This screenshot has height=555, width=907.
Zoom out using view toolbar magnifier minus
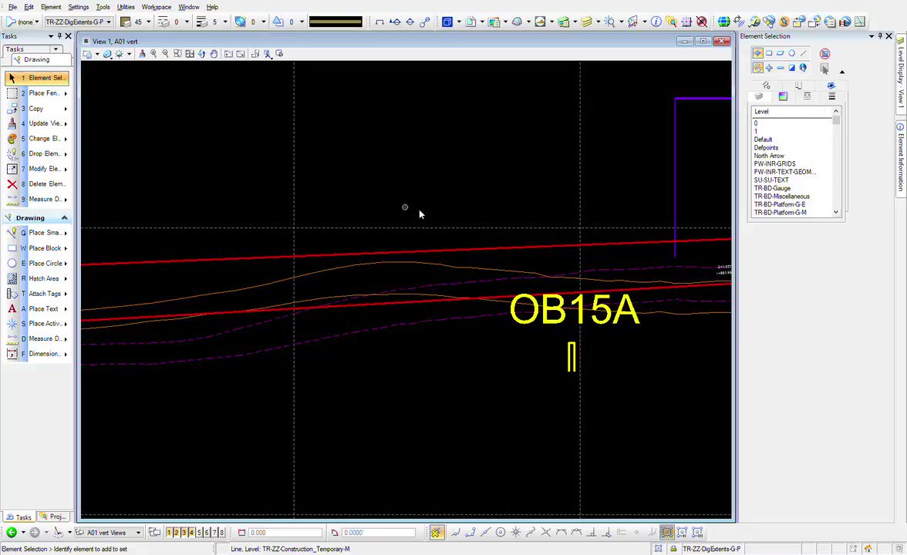[165, 54]
